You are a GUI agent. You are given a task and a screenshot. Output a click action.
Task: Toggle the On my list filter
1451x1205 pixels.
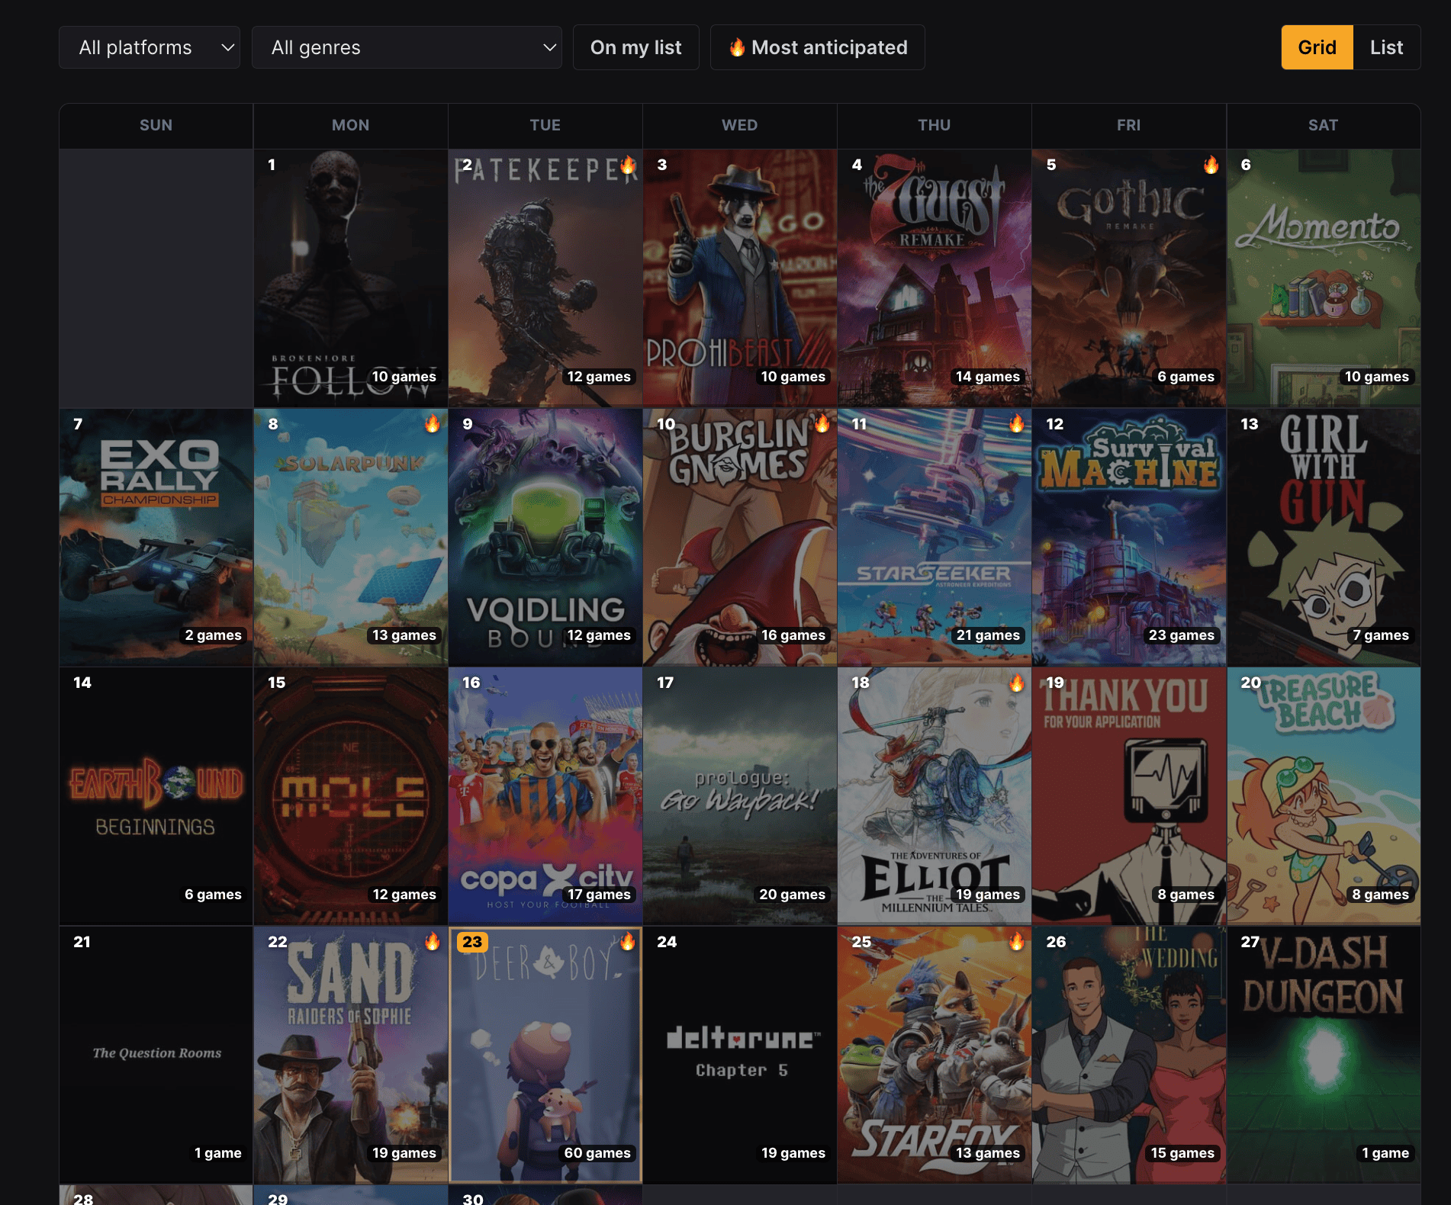pos(635,47)
